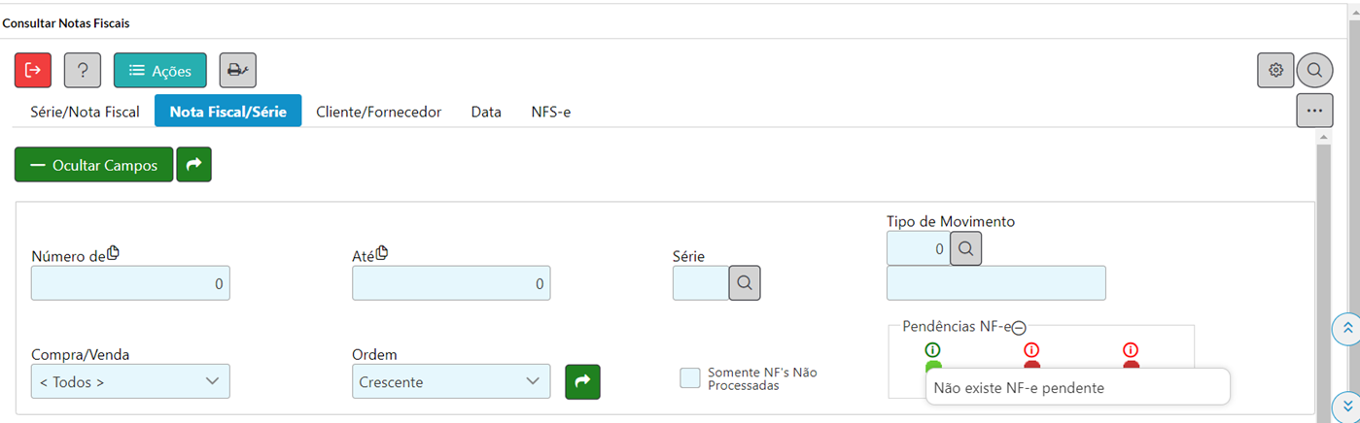Screen dimensions: 1360x423
Task: Open settings via the gear icon
Action: coord(1275,71)
